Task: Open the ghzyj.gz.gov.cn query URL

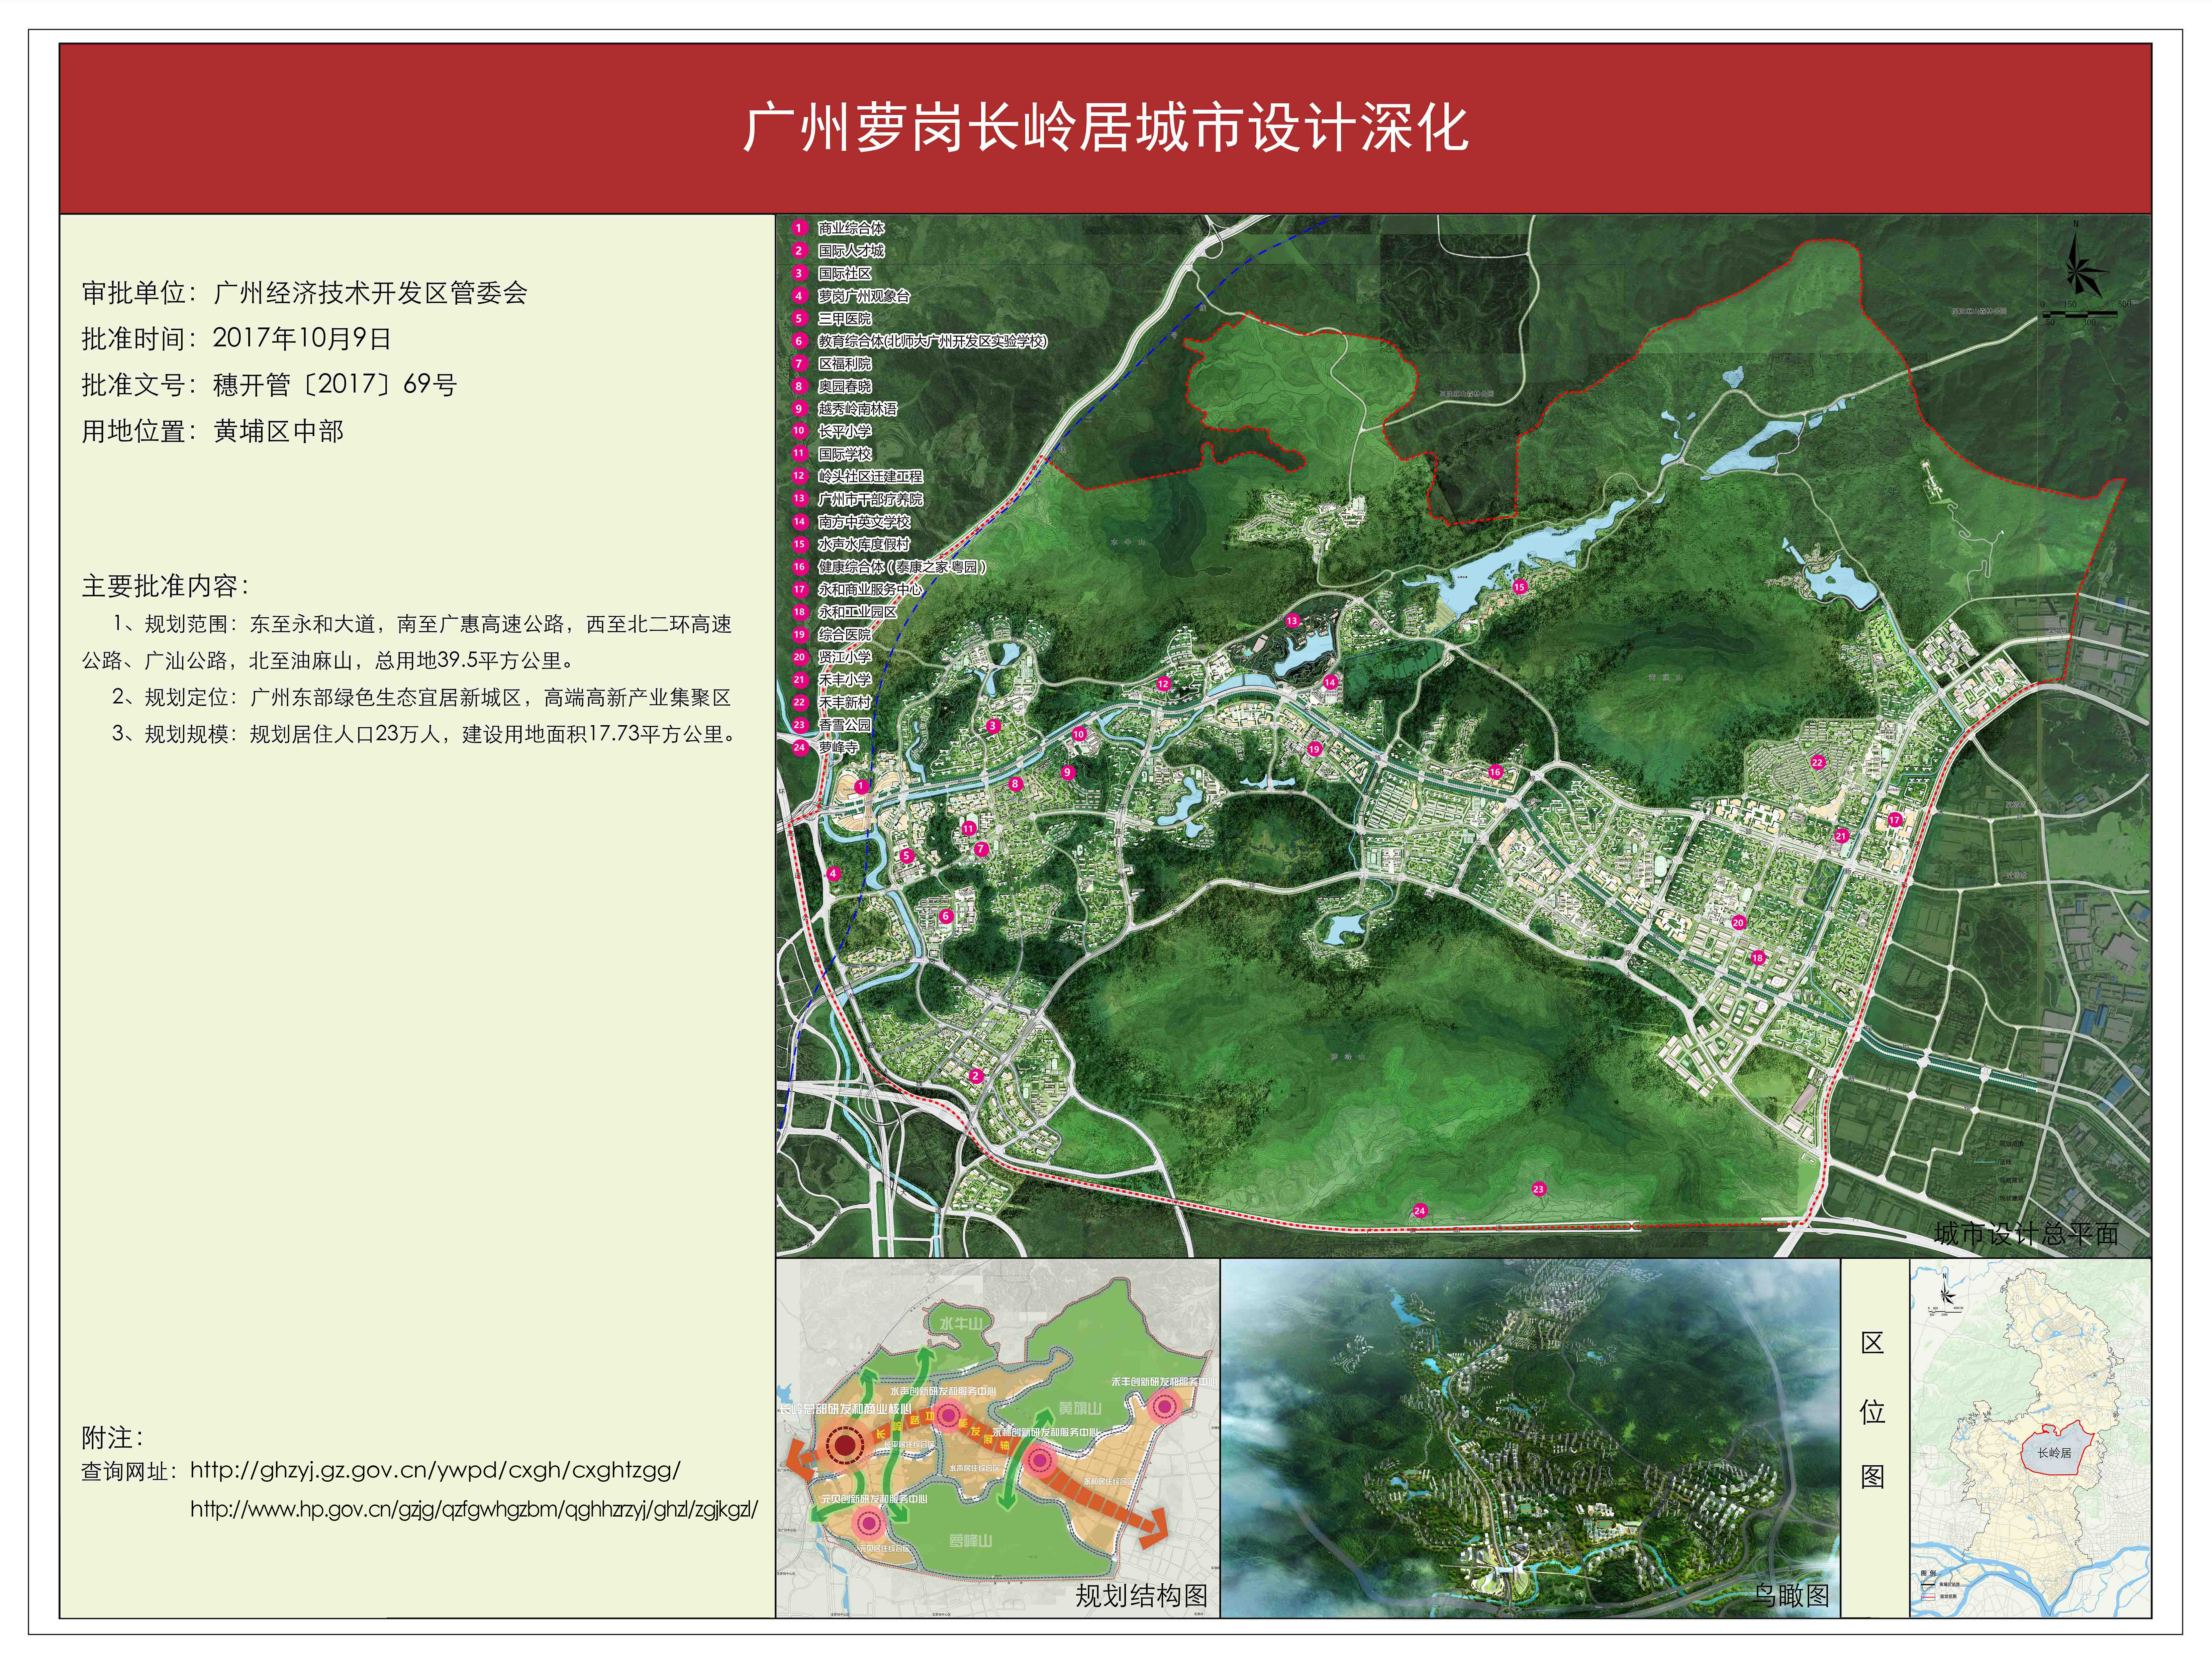Action: (435, 1470)
